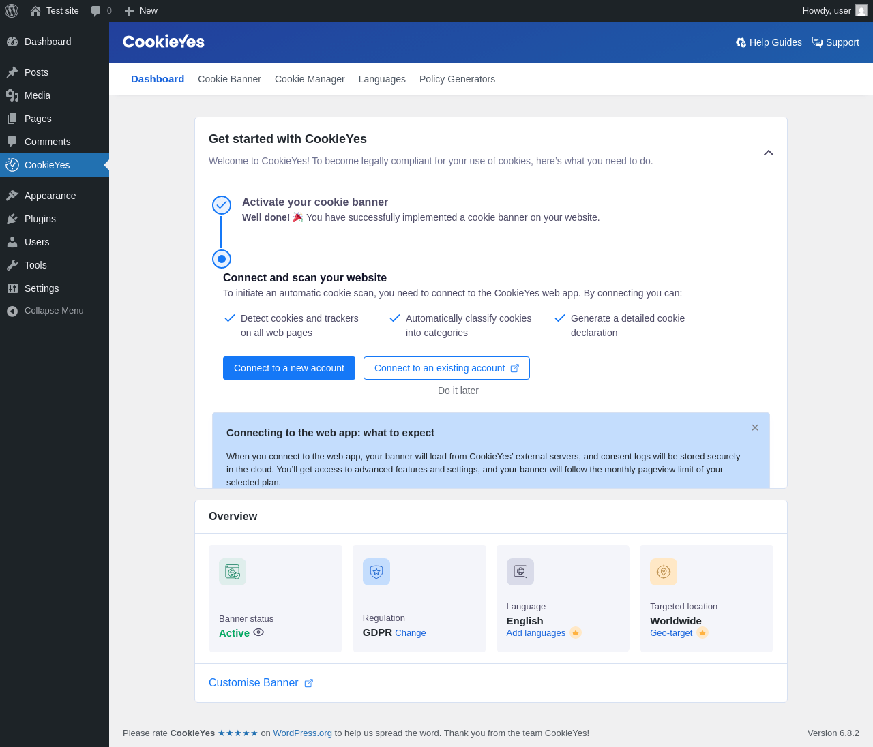This screenshot has width=873, height=747.
Task: Open the Tools menu
Action: pos(55,265)
